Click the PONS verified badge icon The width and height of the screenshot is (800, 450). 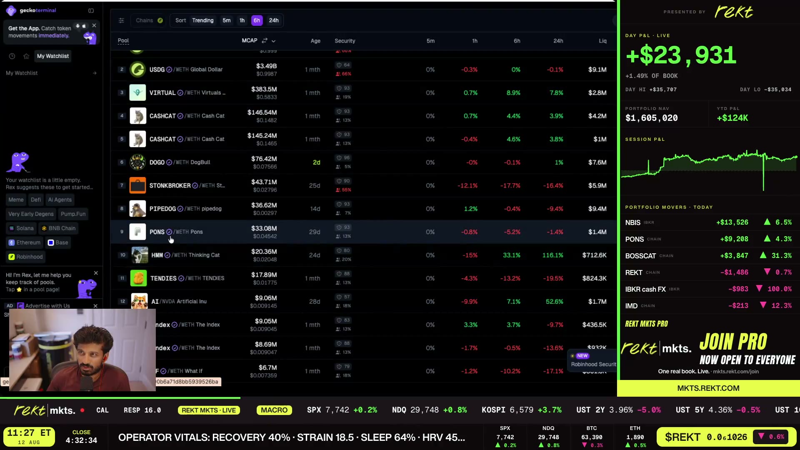pyautogui.click(x=169, y=232)
